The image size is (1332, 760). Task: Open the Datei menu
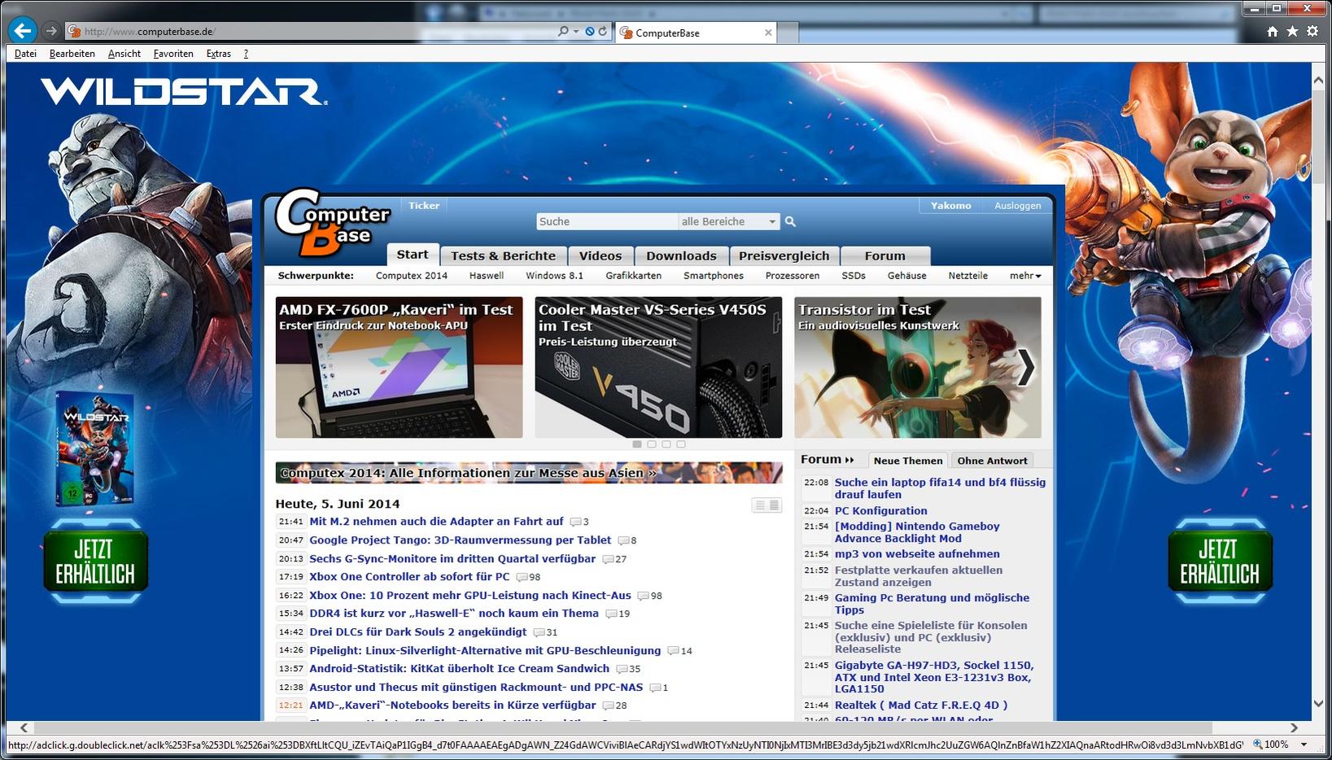[25, 54]
